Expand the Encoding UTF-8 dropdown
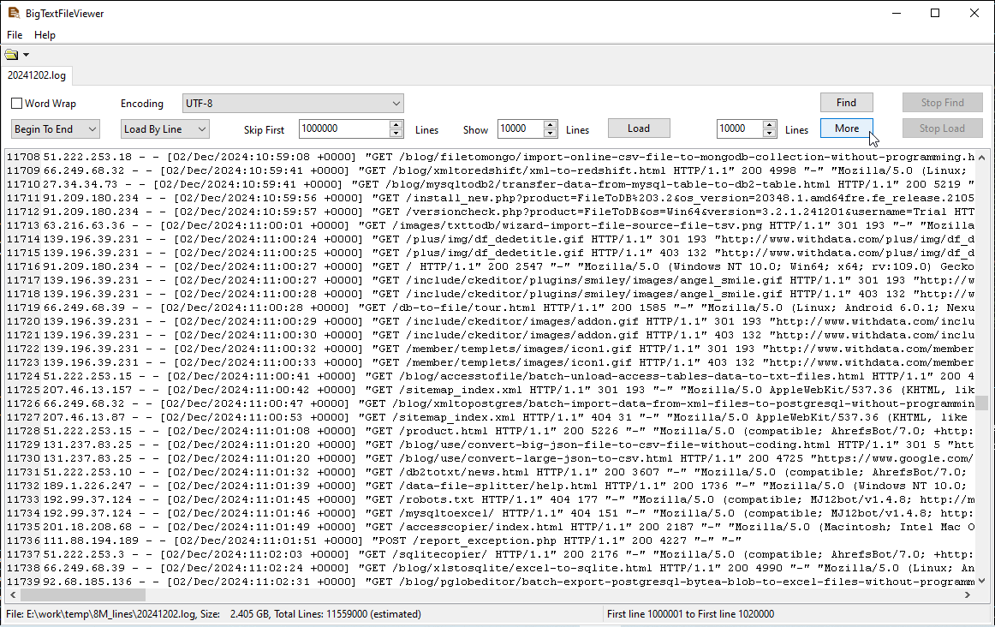 (293, 104)
